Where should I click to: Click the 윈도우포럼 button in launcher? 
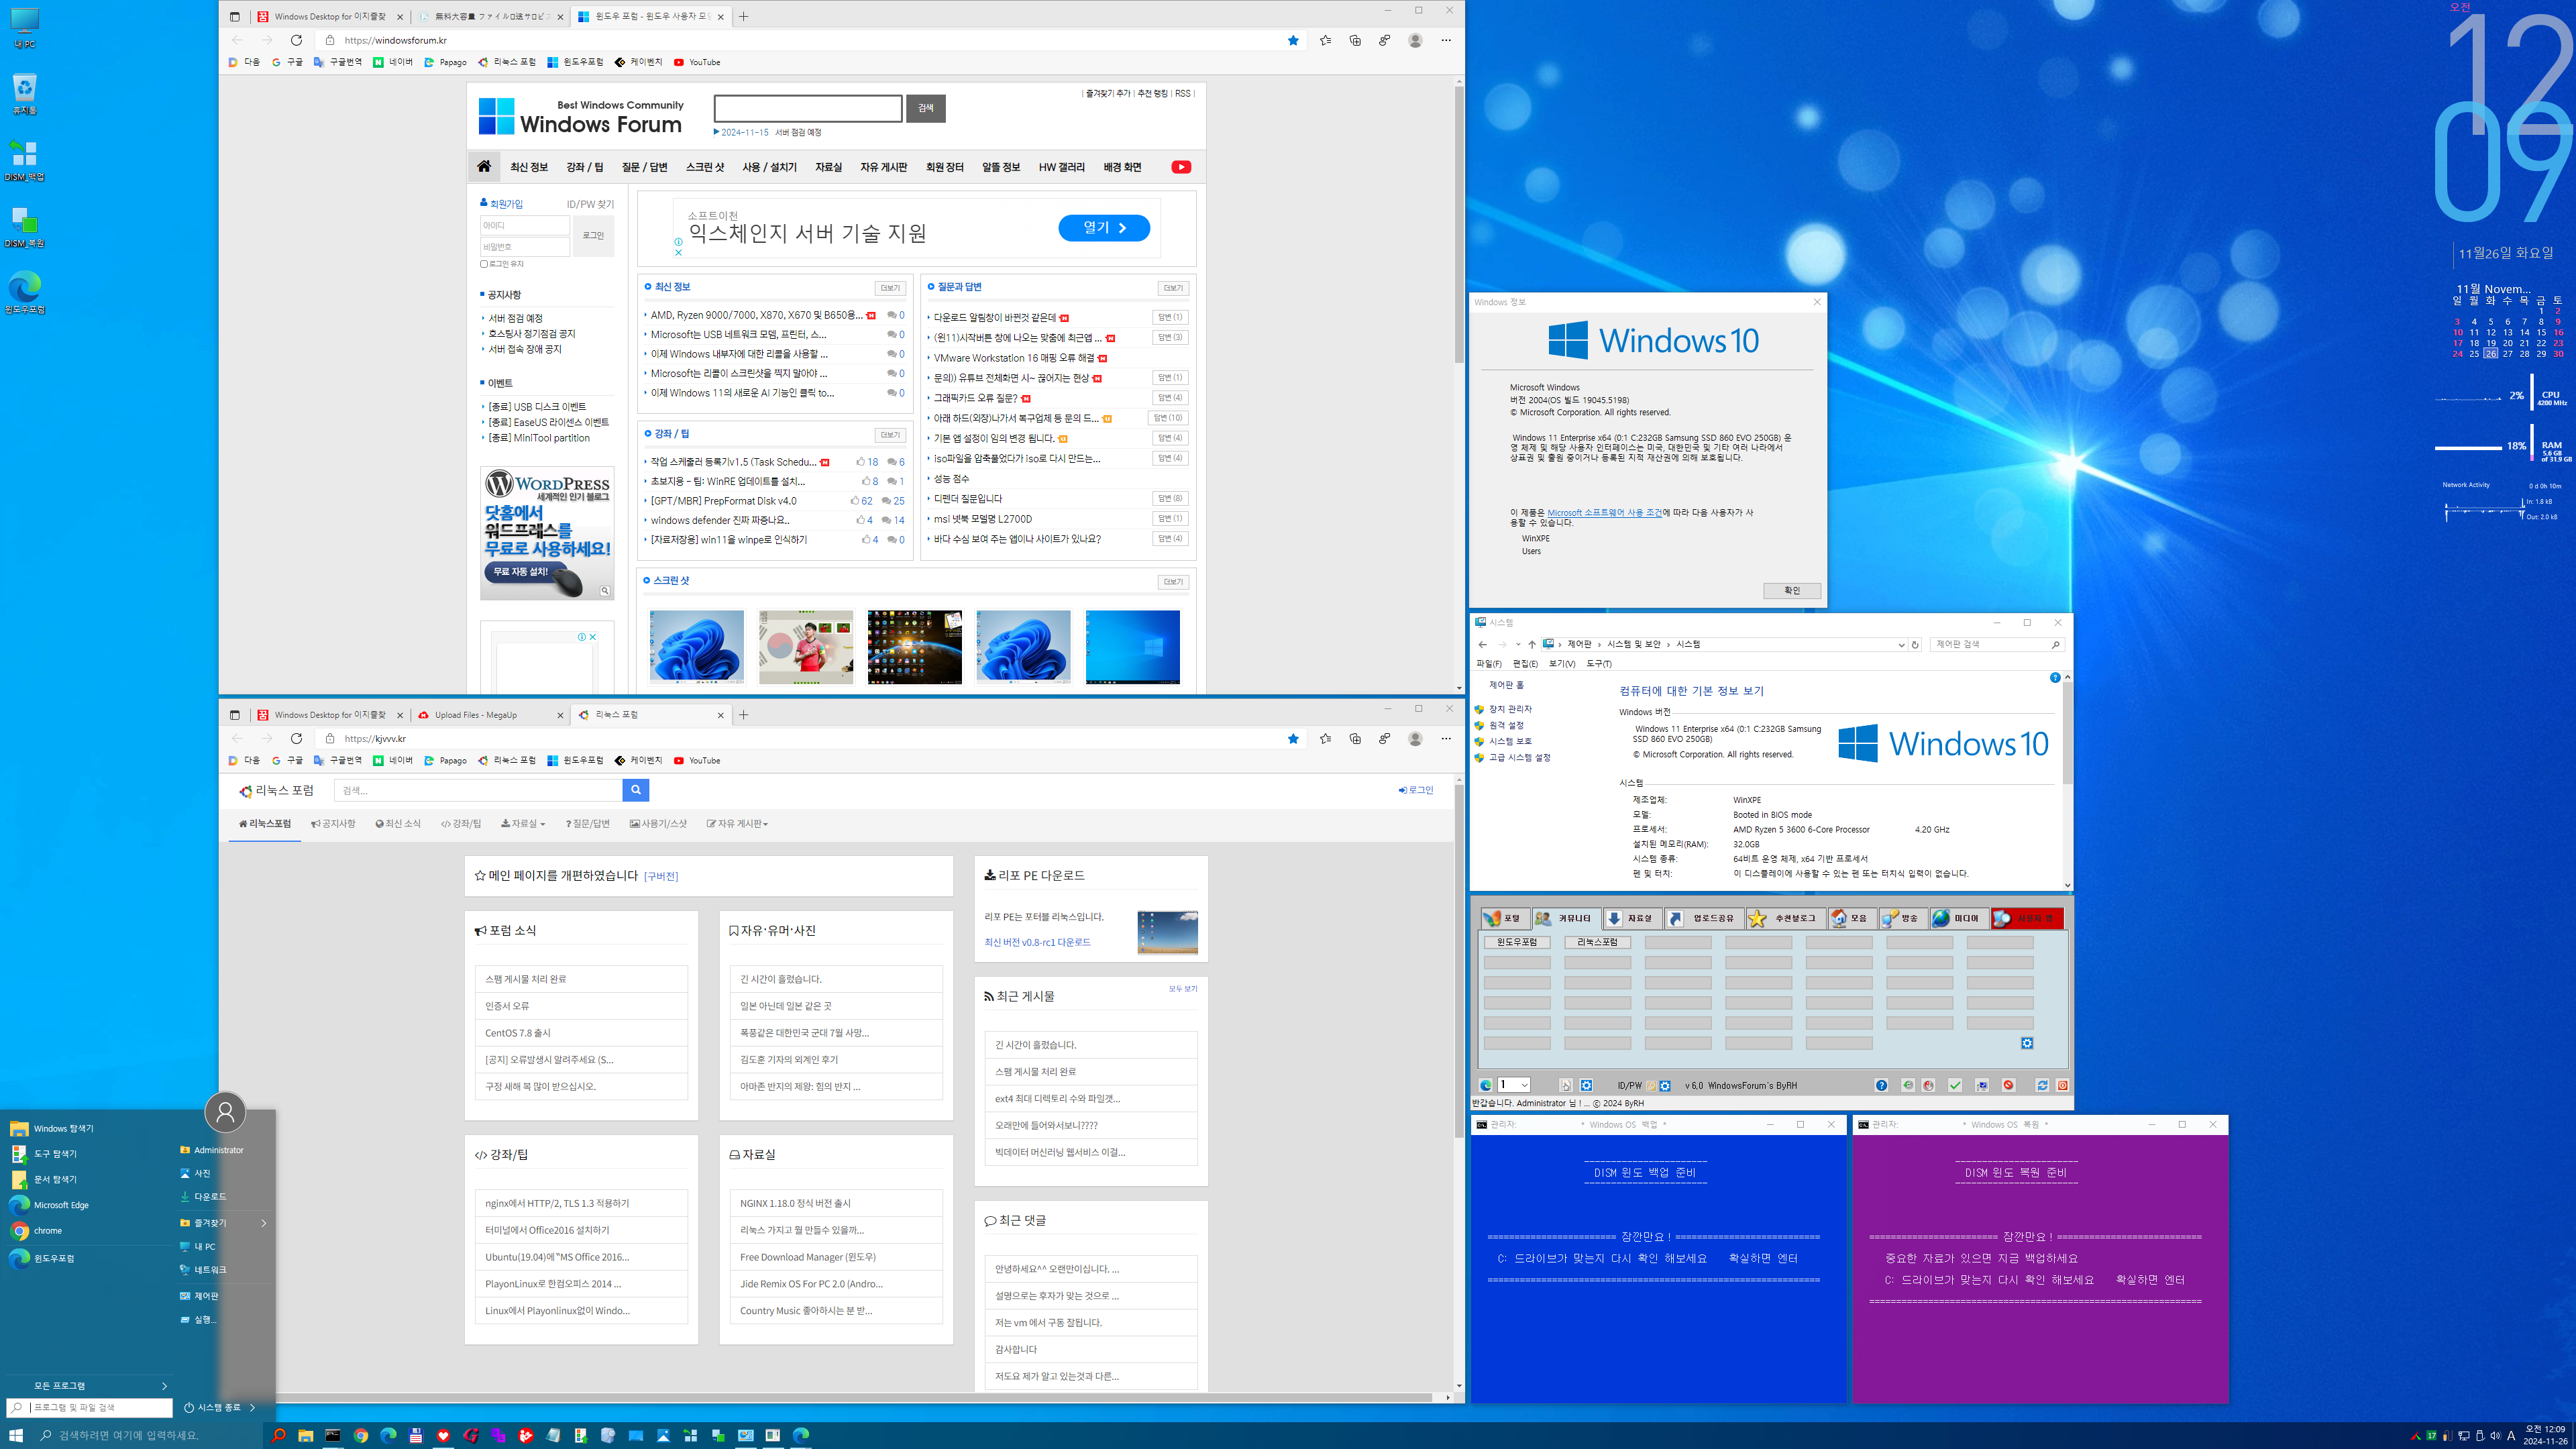point(1517,942)
